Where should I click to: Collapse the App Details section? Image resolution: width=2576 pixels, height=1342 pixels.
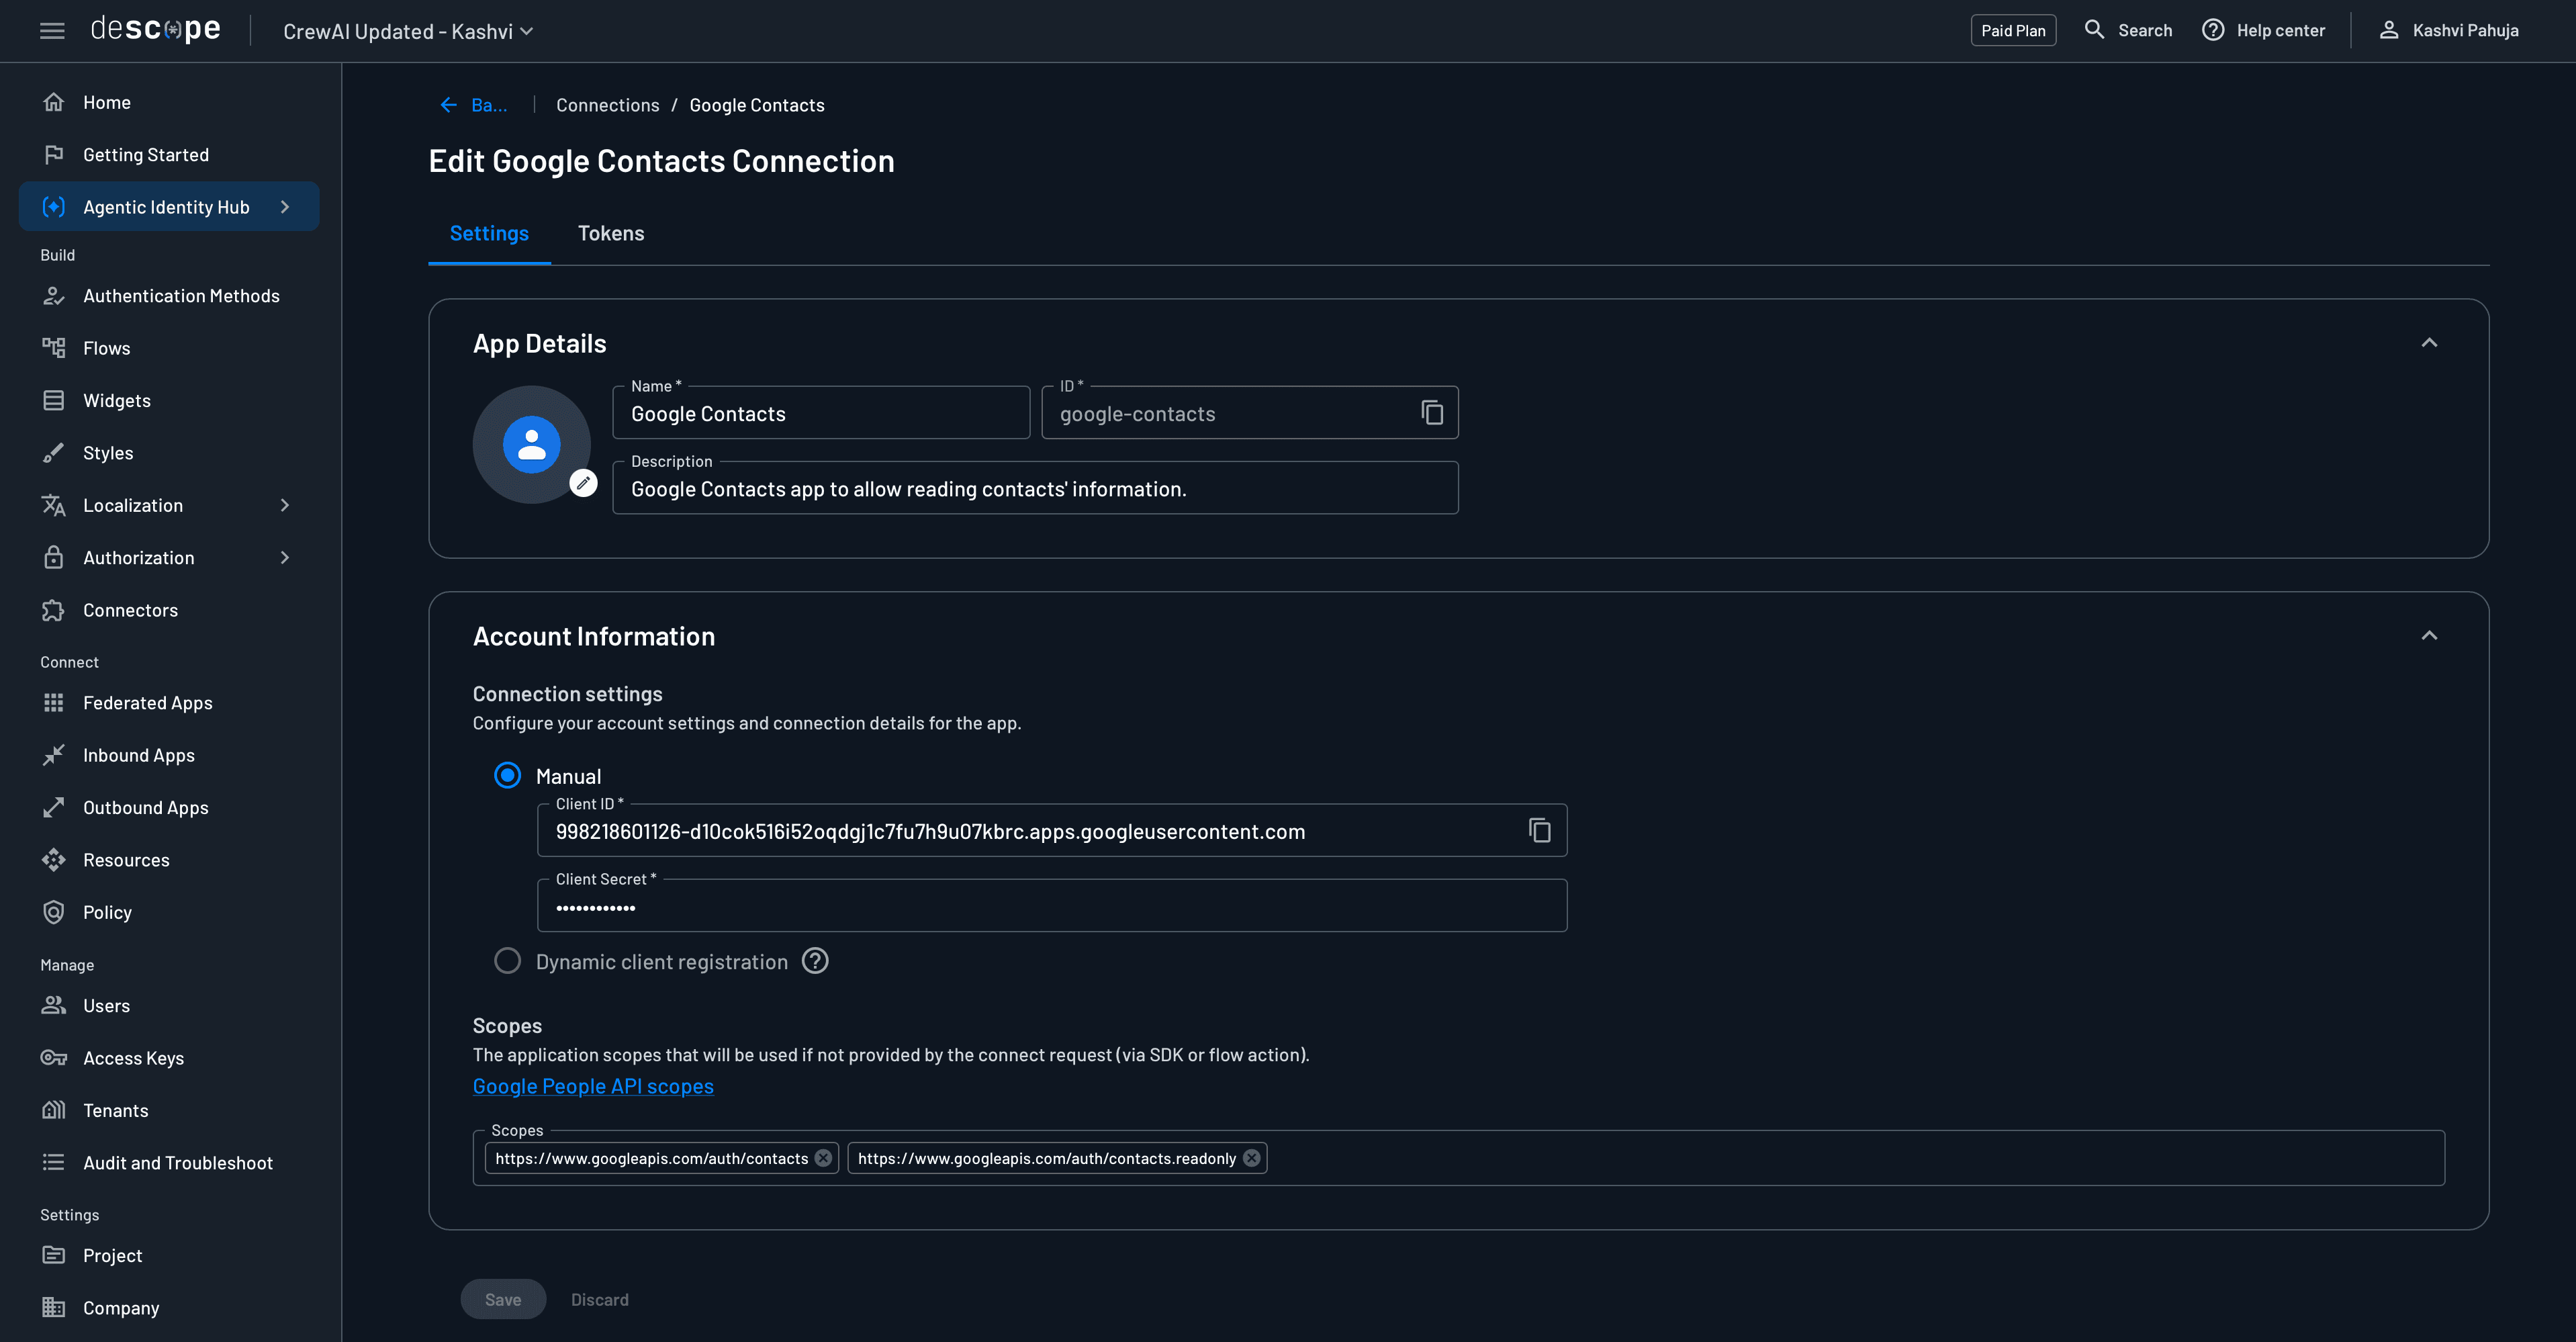click(2429, 343)
